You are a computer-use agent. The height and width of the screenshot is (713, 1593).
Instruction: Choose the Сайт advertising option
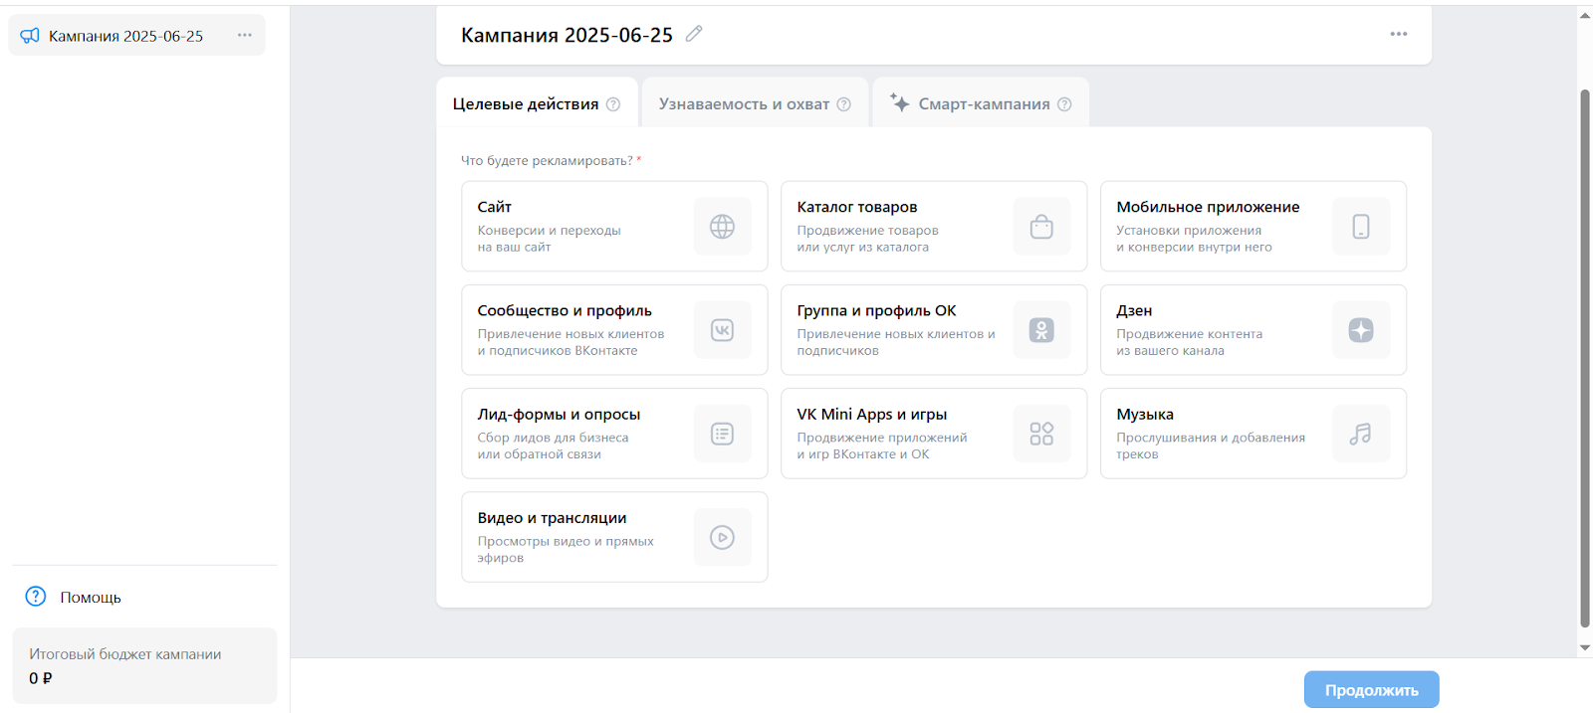(x=614, y=226)
